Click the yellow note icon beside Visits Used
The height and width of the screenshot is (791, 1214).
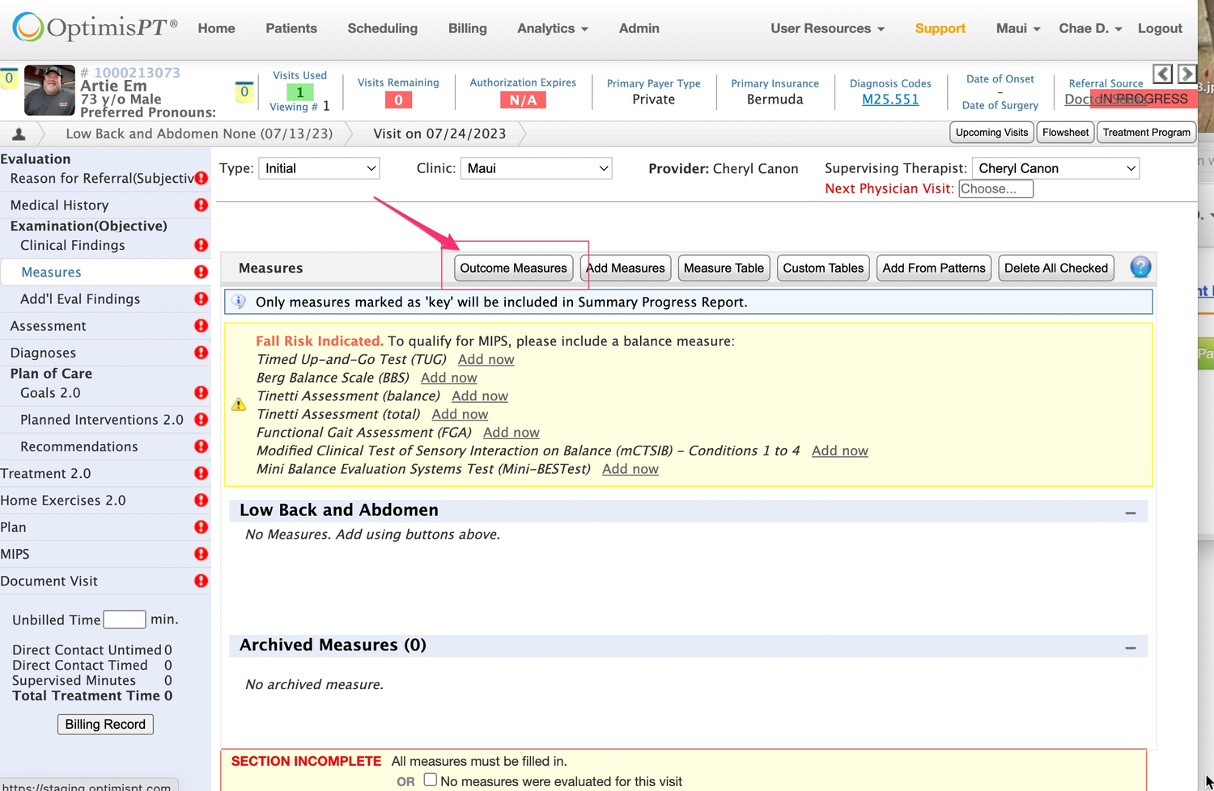pos(244,92)
